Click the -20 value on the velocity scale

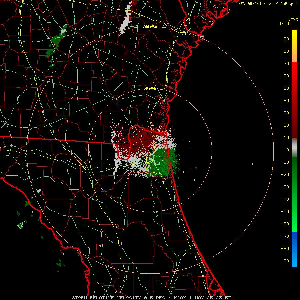point(285,175)
